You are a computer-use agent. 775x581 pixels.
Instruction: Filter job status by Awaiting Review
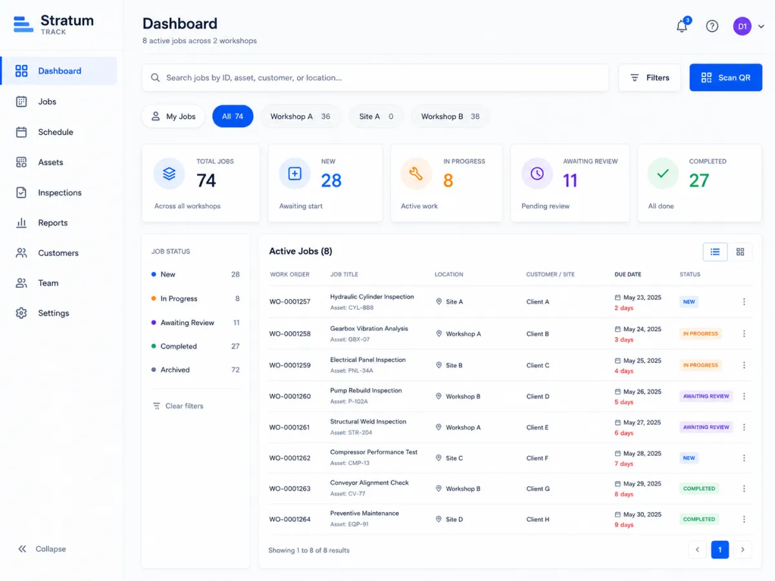(195, 323)
